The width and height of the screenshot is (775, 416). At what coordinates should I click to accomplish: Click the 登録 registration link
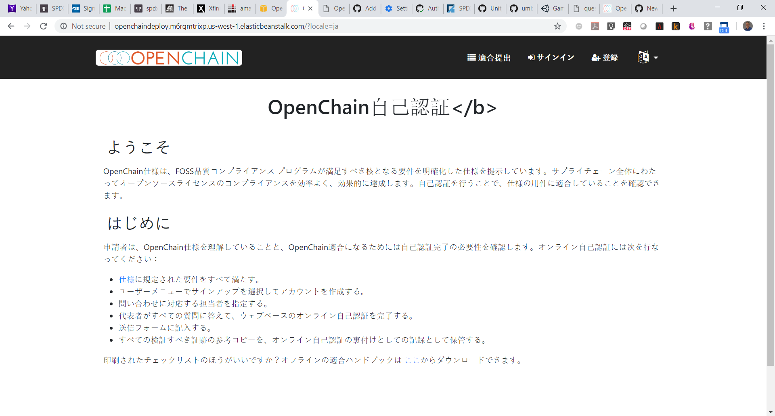tap(604, 57)
